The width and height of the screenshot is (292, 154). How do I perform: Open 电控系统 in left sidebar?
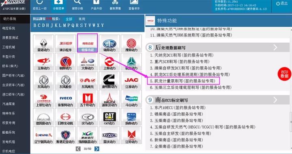pos(9,28)
